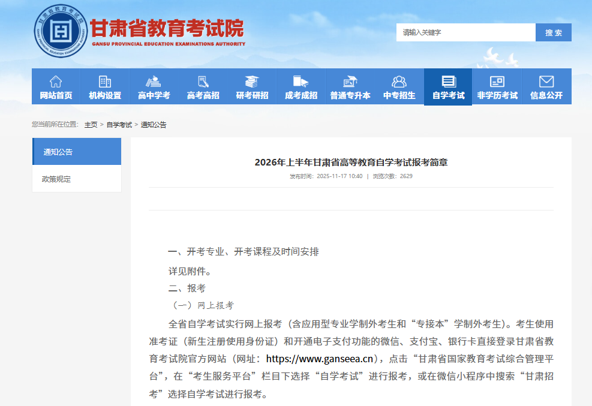Screen dimensions: 592x406
Task: Click the icon above 普通专升本
Action: click(350, 82)
